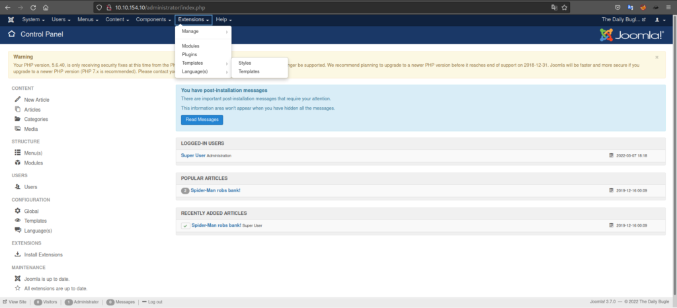Click the Joomla logo icon in the admin menu bar

pos(11,20)
